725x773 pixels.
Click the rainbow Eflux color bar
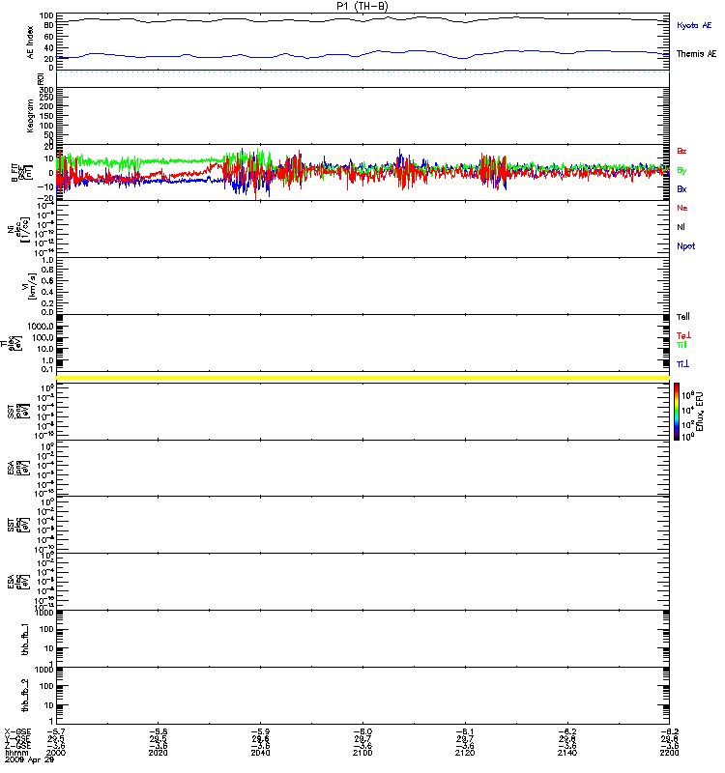(677, 412)
